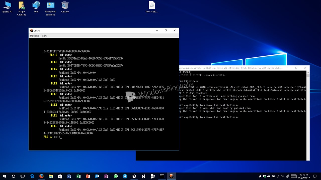Screen dimensions: 321x180
Task: Open Task View from the taskbar
Action: click(x=23, y=176)
